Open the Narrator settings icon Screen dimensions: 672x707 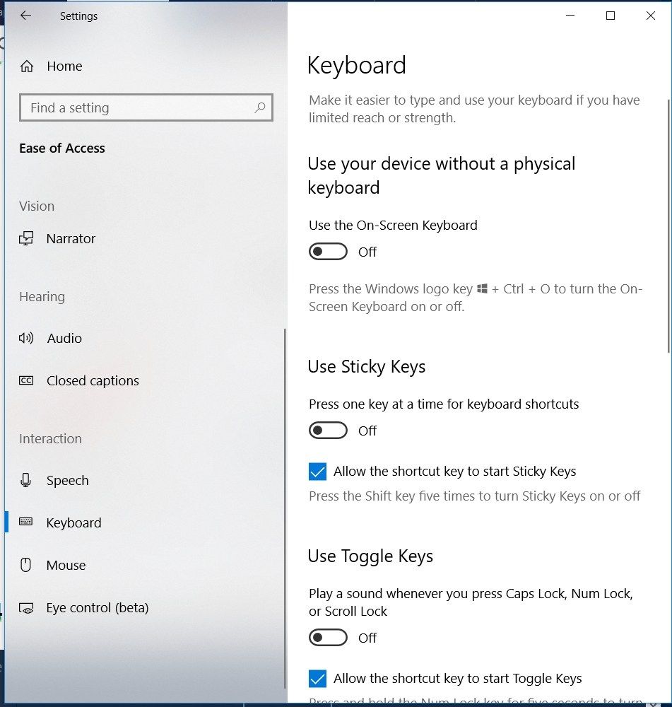click(x=26, y=238)
